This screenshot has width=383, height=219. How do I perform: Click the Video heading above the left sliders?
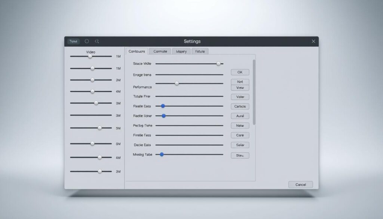[91, 52]
